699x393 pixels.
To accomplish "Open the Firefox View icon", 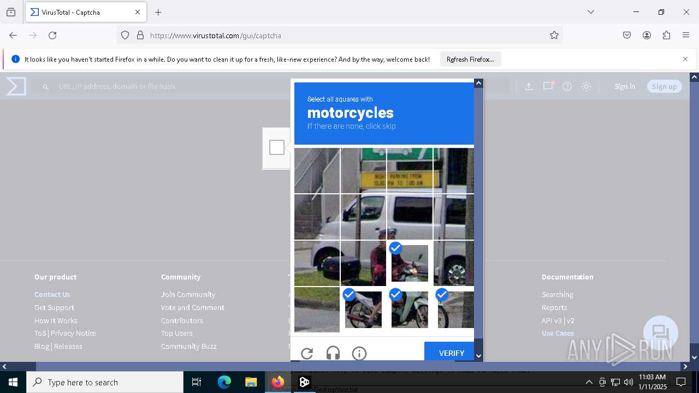I will pyautogui.click(x=11, y=12).
